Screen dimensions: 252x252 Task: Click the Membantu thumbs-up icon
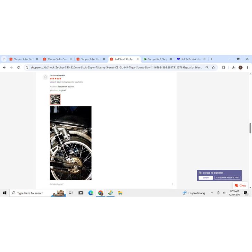51,184
